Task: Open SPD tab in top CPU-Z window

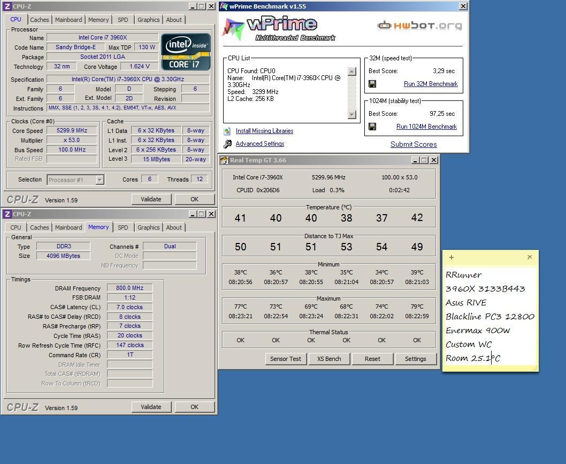Action: [123, 20]
